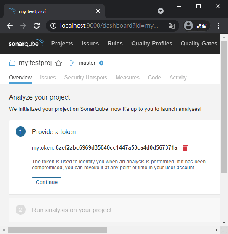The height and width of the screenshot is (234, 228).
Task: Close the my:testproj browser tab
Action: 98,11
